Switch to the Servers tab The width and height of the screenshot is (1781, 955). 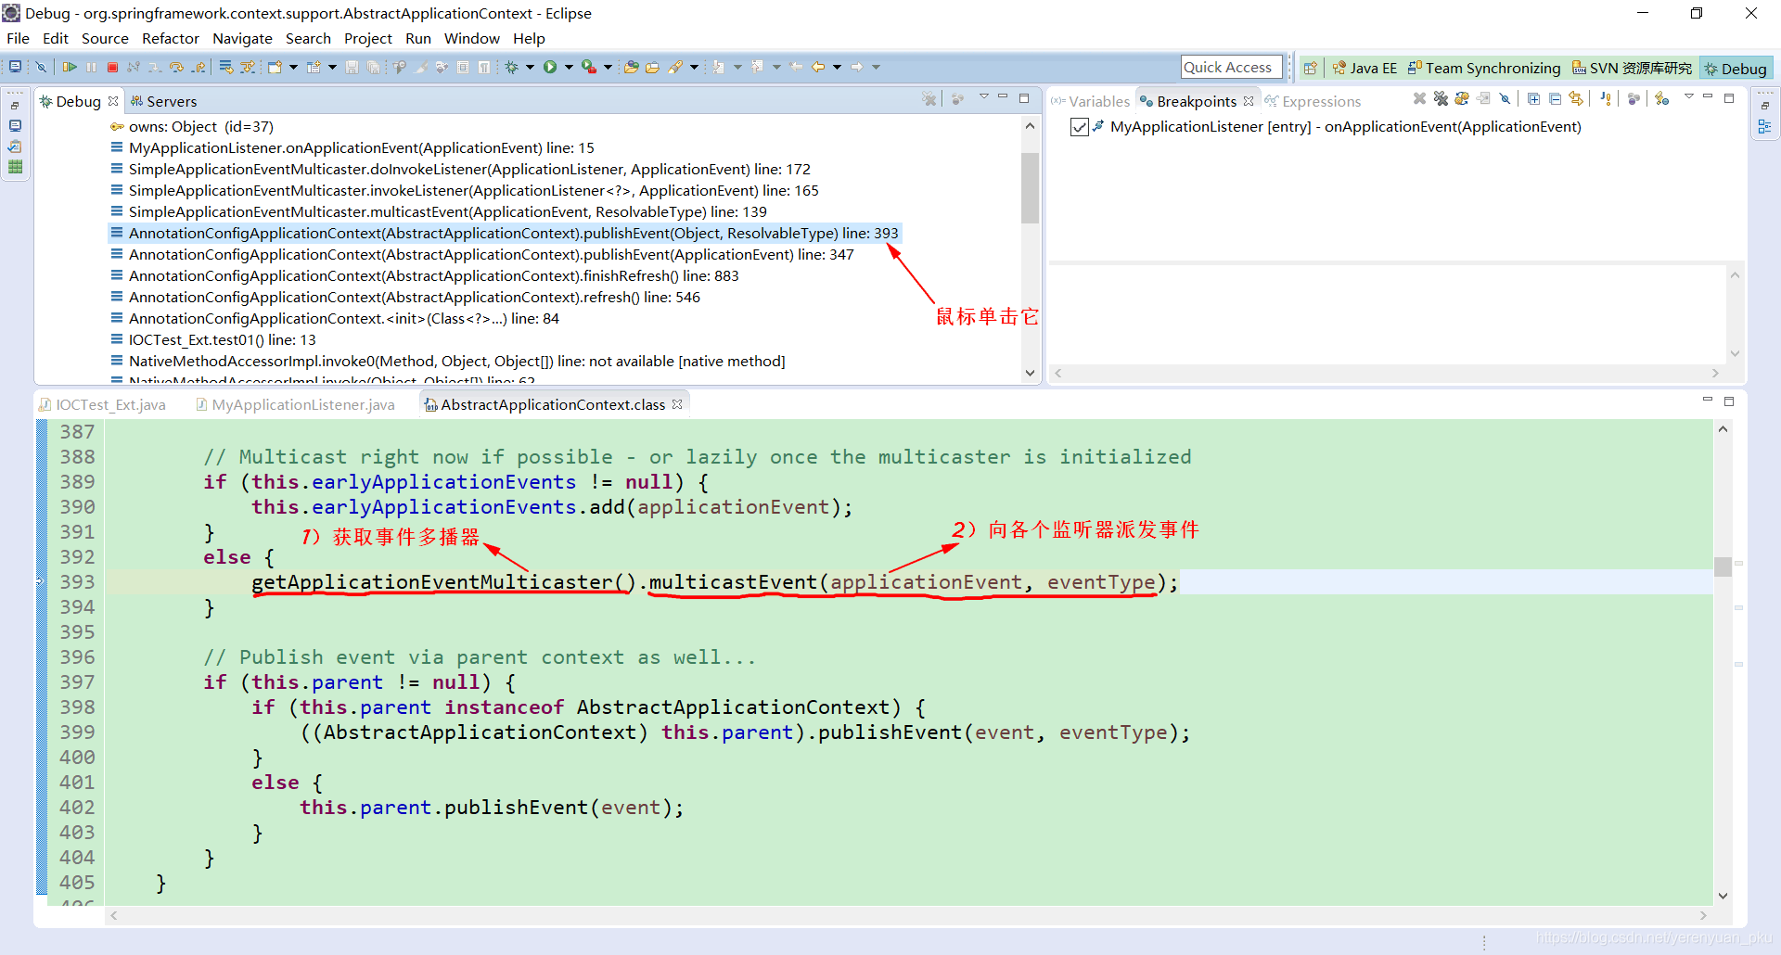(x=163, y=101)
